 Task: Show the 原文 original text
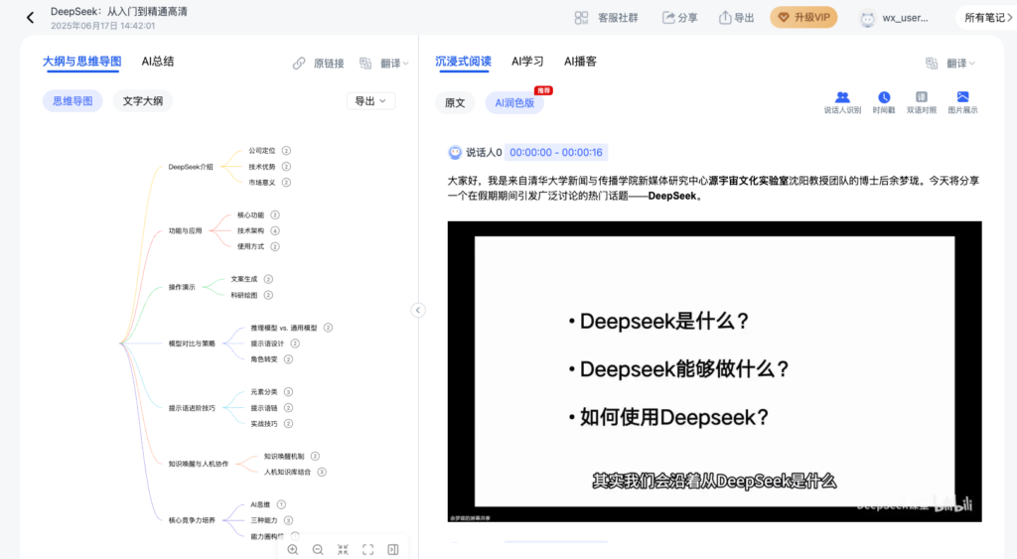click(455, 103)
